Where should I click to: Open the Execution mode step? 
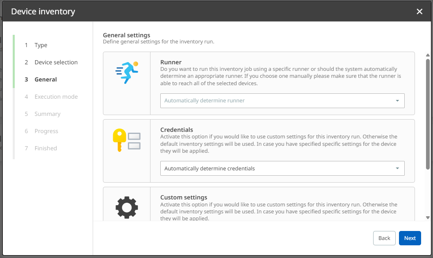[x=56, y=97]
